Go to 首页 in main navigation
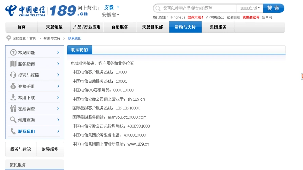This screenshot has height=170, width=303. (21, 27)
